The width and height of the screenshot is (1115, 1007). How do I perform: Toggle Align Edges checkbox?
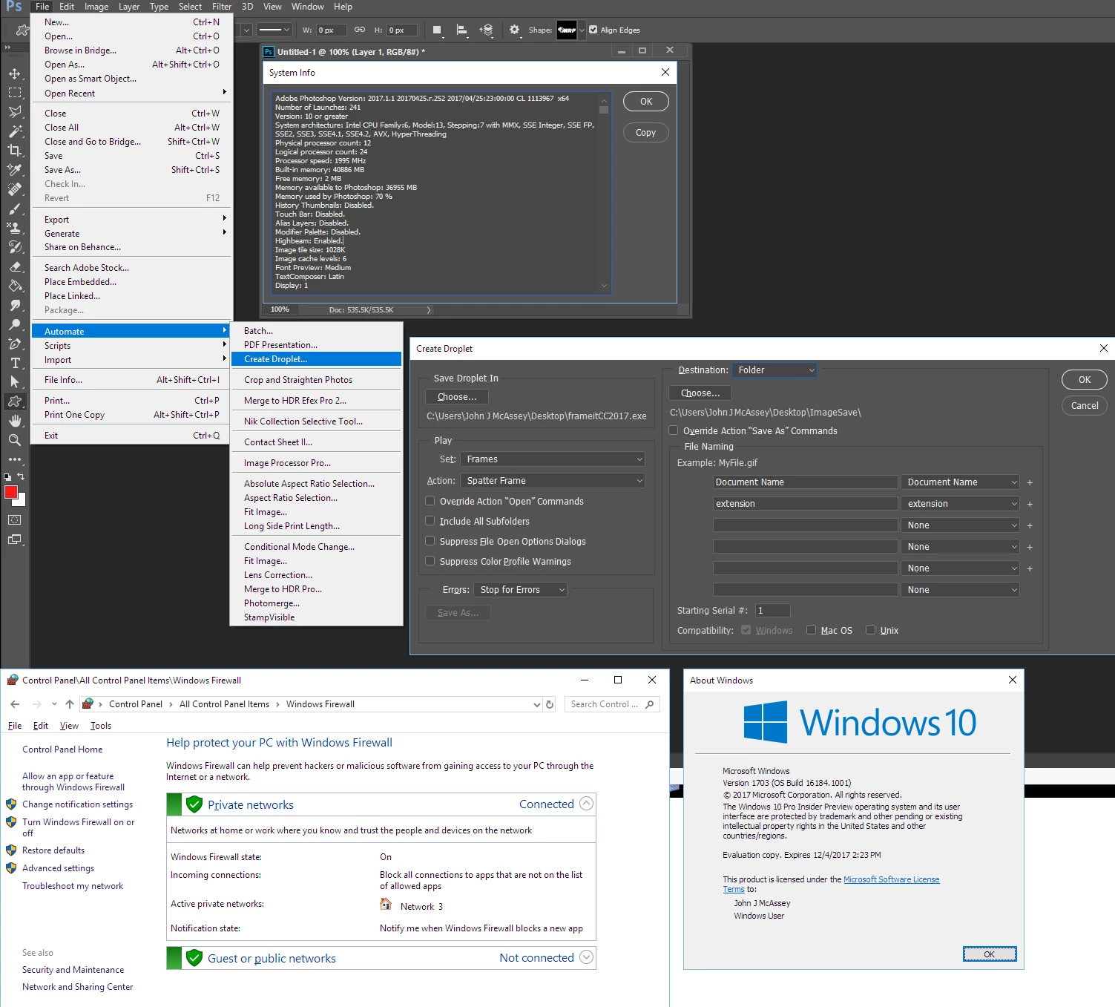pos(593,30)
